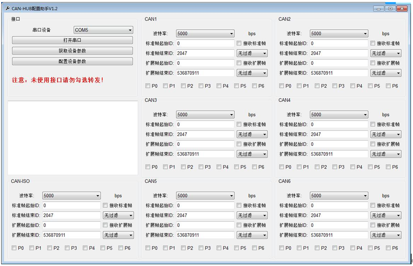Click the 配置设备参数 button
Screen dimensions: 413x266
tap(72, 61)
